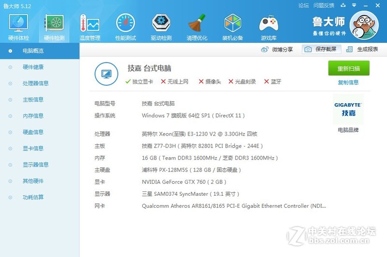
Task: Click the 无线上网 status indicator
Action: [175, 81]
